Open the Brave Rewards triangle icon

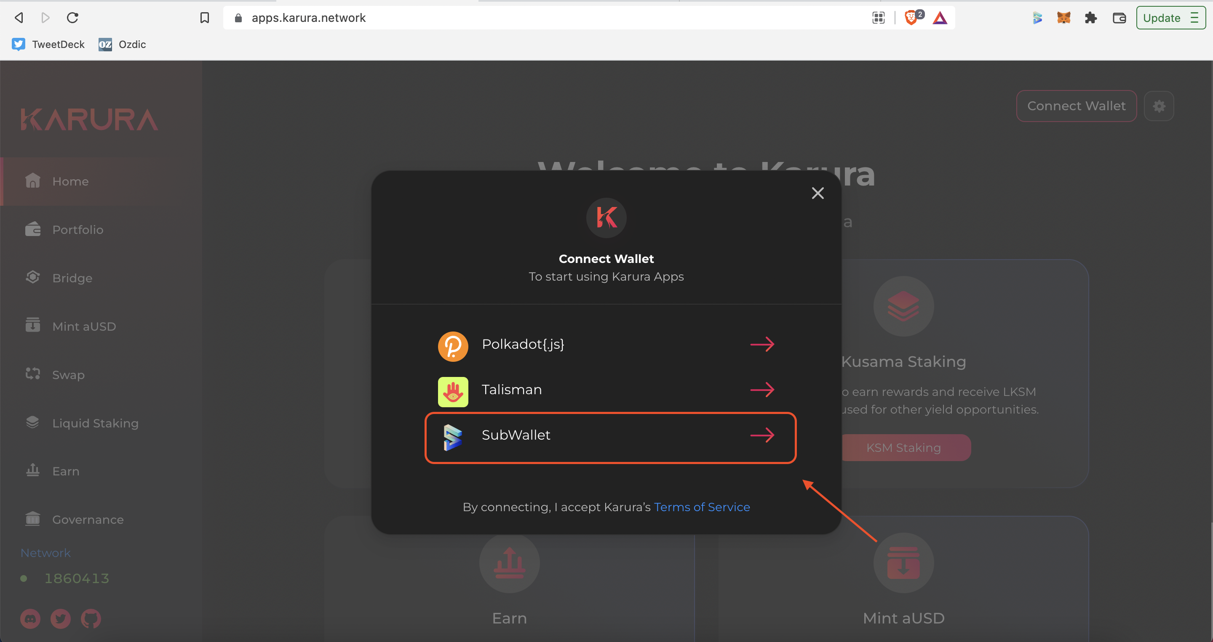coord(940,18)
